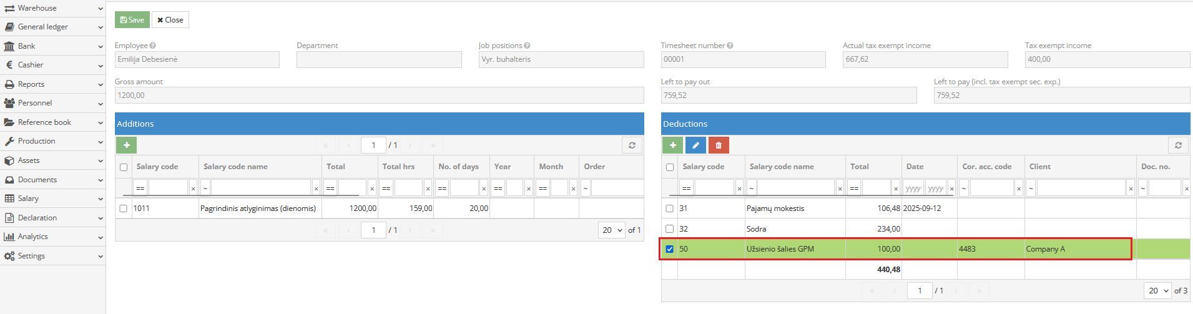
Task: Delete selected deduction with red trash icon
Action: (x=719, y=145)
